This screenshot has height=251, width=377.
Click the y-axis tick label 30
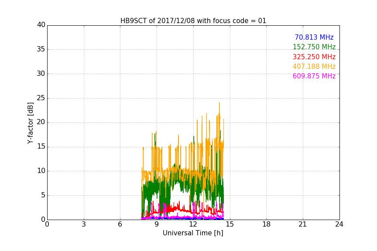[41, 74]
